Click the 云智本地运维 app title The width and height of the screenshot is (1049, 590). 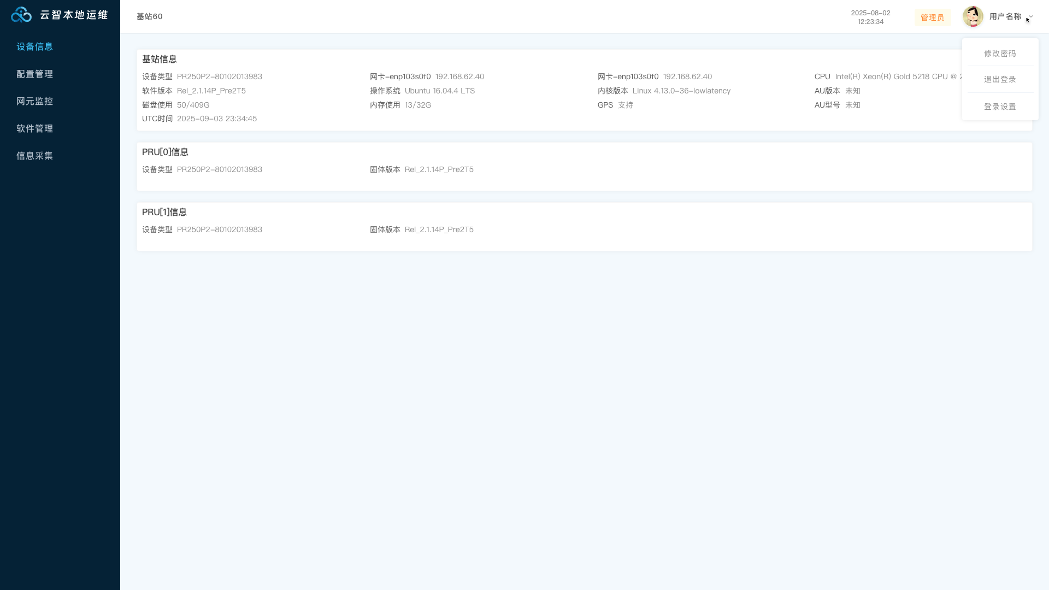[74, 15]
